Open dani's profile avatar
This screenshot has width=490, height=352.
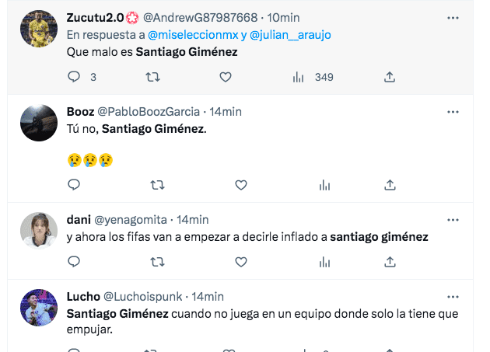coord(39,231)
